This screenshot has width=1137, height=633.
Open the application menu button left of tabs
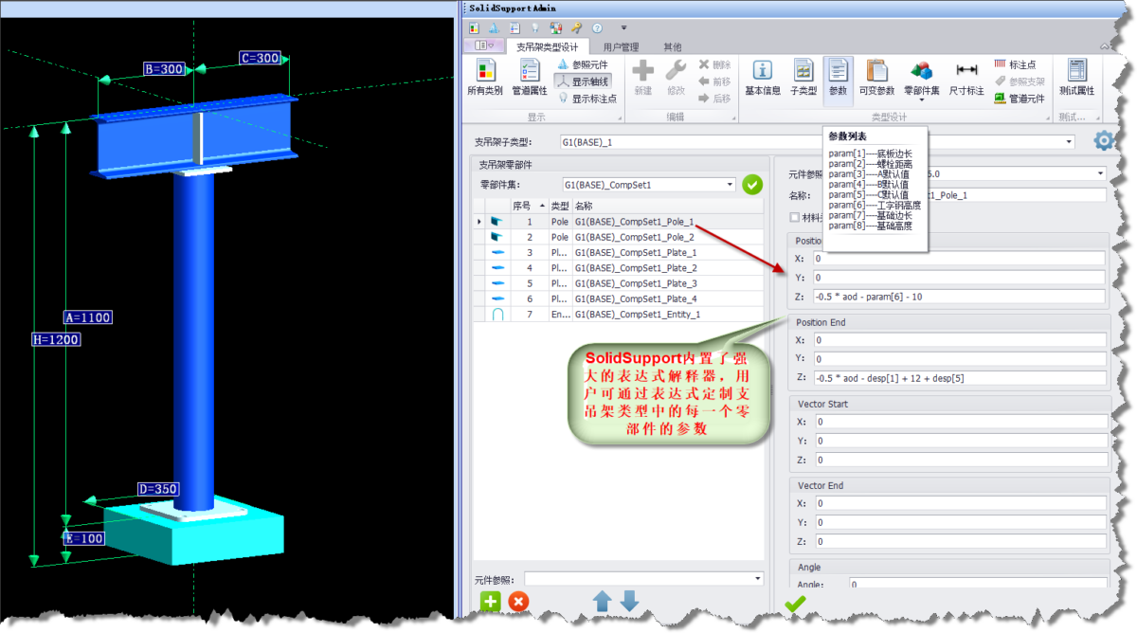pos(484,45)
